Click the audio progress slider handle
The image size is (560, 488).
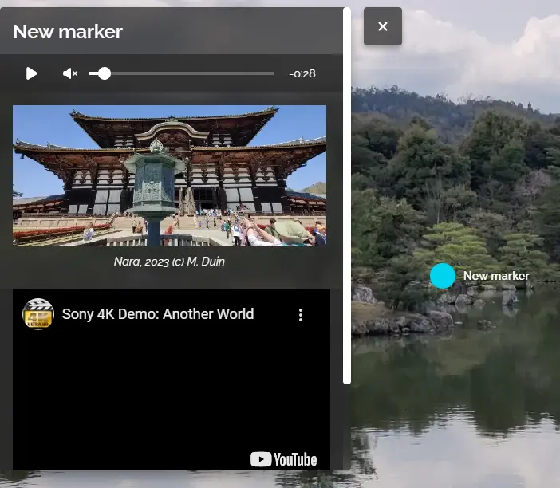(x=105, y=73)
